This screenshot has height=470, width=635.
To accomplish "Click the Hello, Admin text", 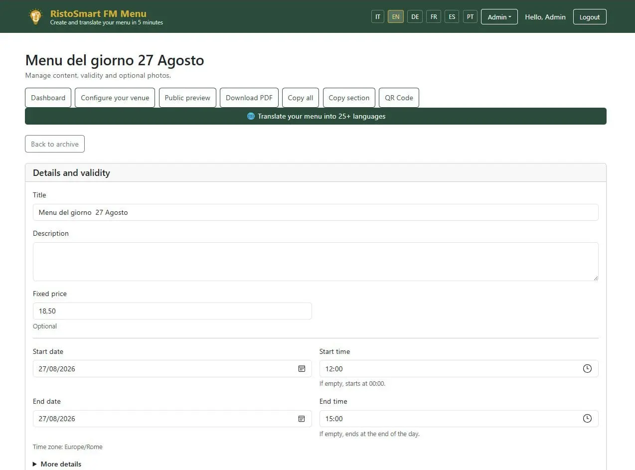I will pyautogui.click(x=545, y=17).
